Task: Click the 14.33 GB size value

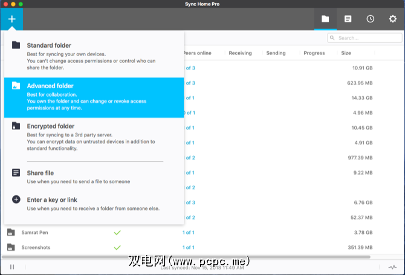Action: point(362,98)
